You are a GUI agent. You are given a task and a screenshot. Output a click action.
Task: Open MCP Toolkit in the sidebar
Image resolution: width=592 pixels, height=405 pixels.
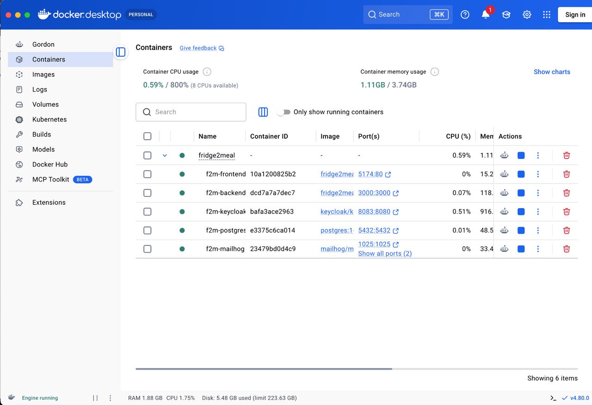[61, 179]
